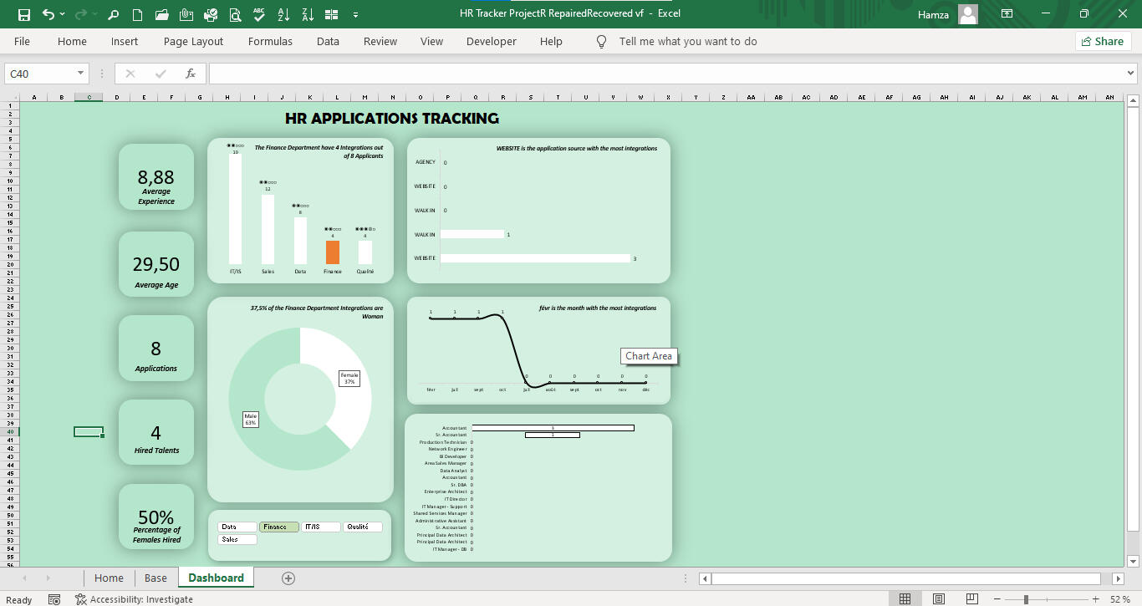1142x606 pixels.
Task: Run spell check with the ABC icon
Action: pos(259,14)
